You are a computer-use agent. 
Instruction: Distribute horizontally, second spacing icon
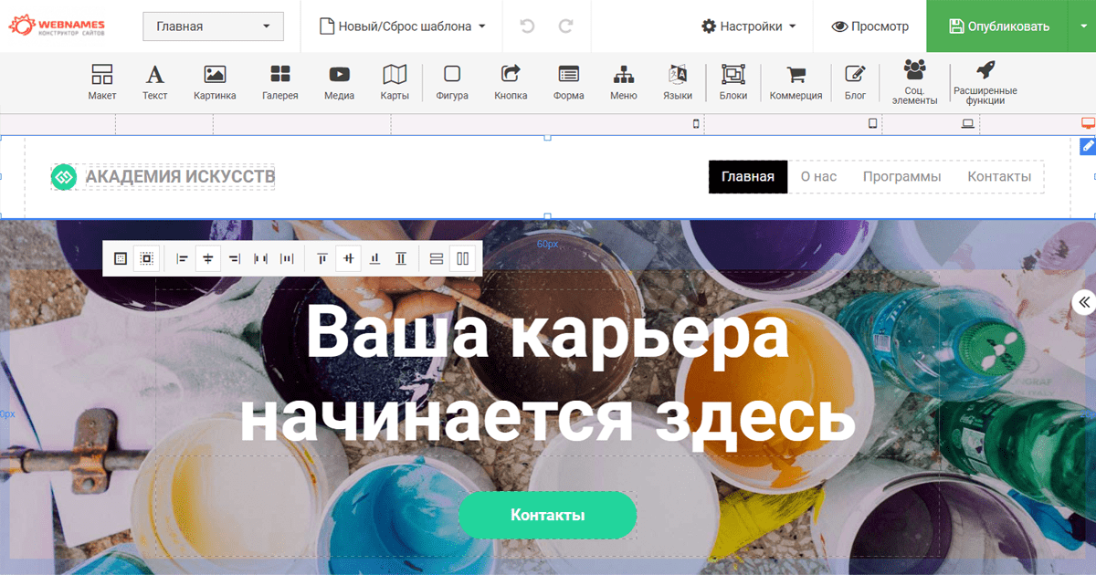tap(287, 259)
